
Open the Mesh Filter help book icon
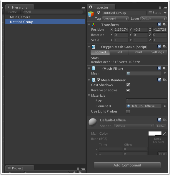click(159, 68)
